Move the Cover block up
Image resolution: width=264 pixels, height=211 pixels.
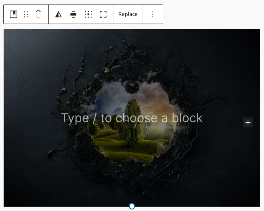39,10
